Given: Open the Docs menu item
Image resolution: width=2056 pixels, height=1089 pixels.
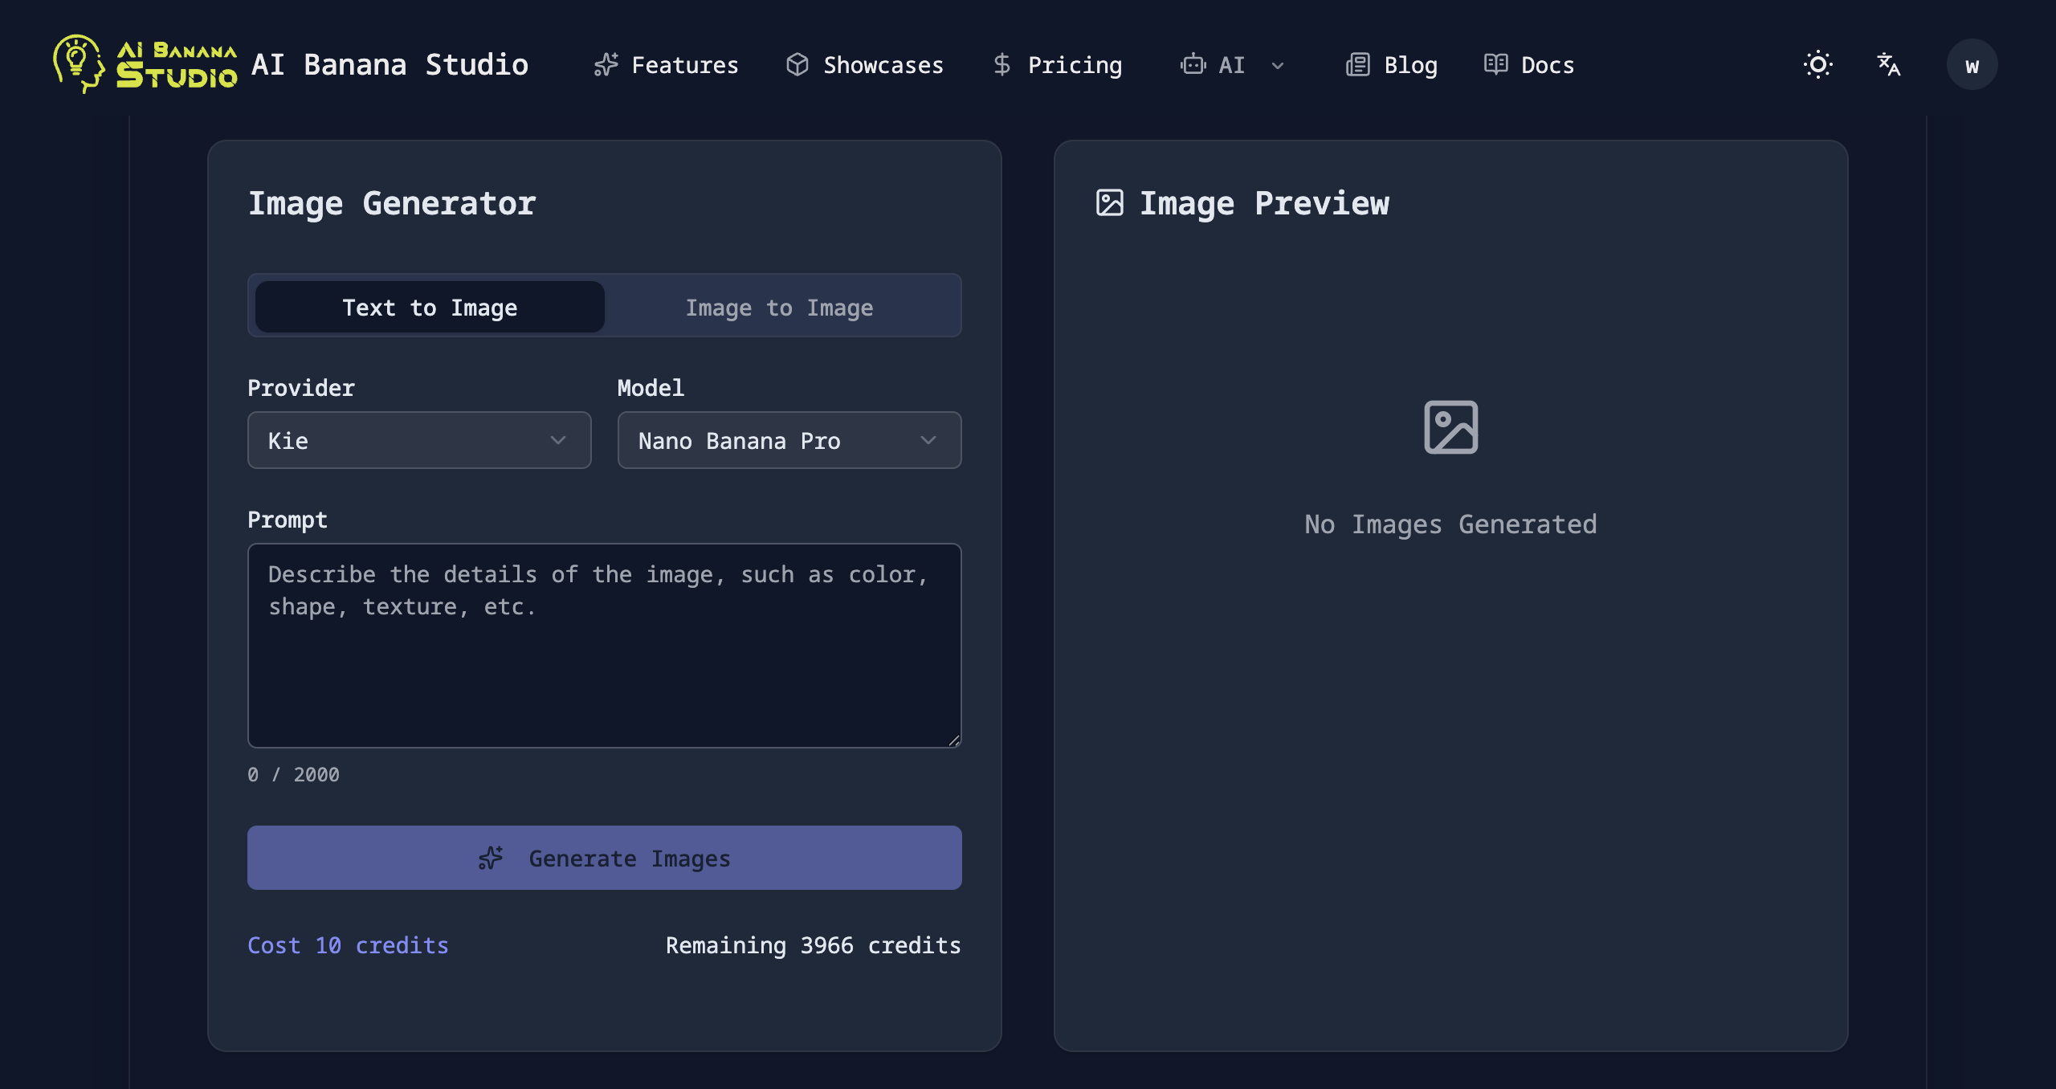Looking at the screenshot, I should pos(1528,64).
